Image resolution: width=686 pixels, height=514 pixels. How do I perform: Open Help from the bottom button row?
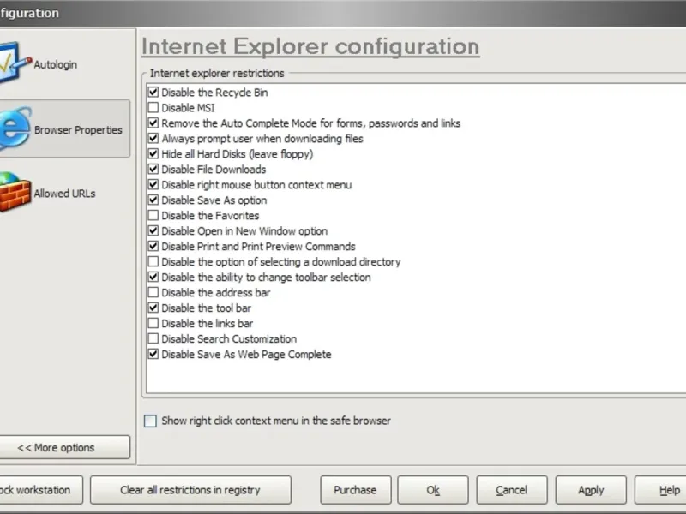(660, 490)
